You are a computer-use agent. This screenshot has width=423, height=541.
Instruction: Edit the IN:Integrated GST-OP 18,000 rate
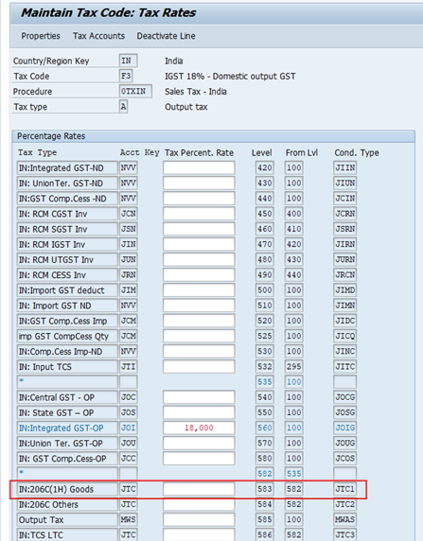199,428
